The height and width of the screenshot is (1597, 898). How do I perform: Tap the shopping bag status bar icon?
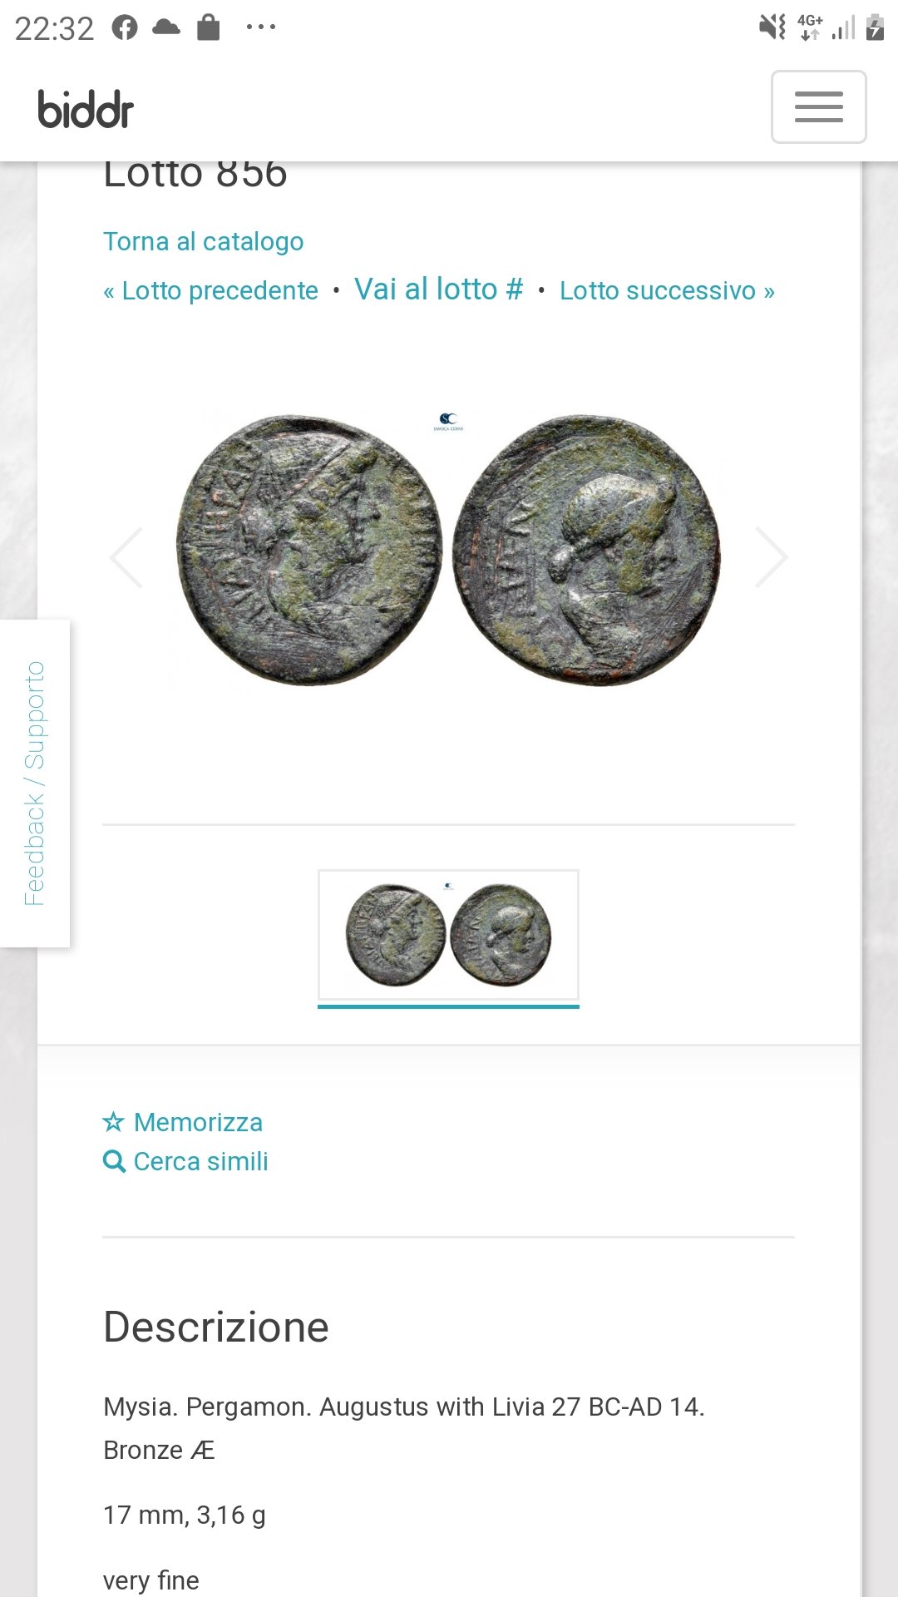coord(209,27)
